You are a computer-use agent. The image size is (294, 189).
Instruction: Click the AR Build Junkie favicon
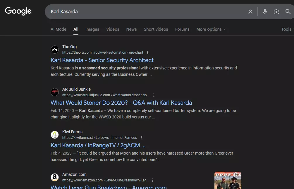[55, 92]
